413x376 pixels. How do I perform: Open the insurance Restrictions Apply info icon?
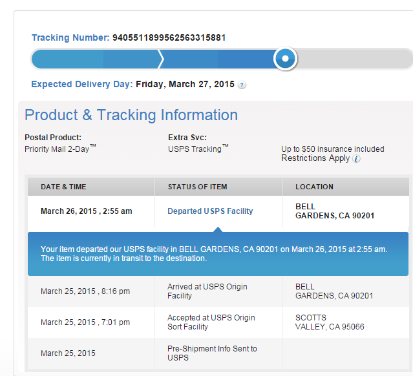click(x=356, y=158)
